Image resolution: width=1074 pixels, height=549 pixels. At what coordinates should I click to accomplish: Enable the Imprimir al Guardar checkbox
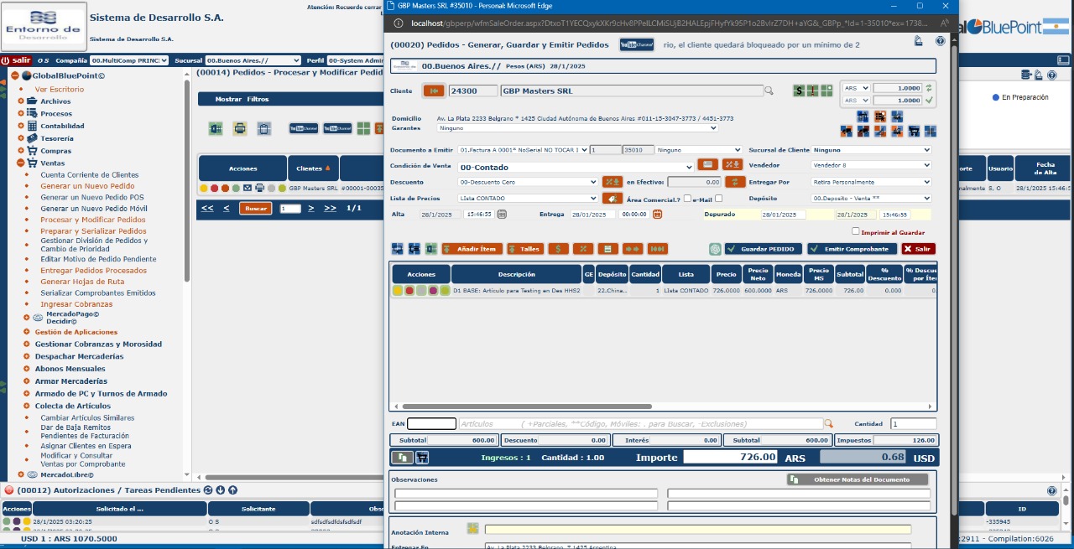pyautogui.click(x=856, y=232)
